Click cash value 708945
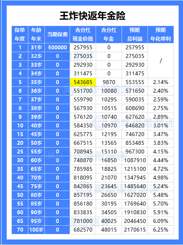Viewport: 183px width, 245px height. click(83, 151)
